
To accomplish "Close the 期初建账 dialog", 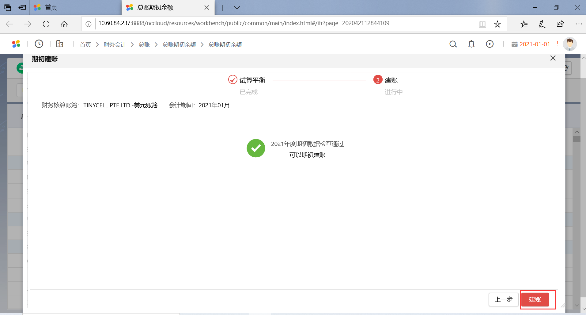I will pos(553,58).
